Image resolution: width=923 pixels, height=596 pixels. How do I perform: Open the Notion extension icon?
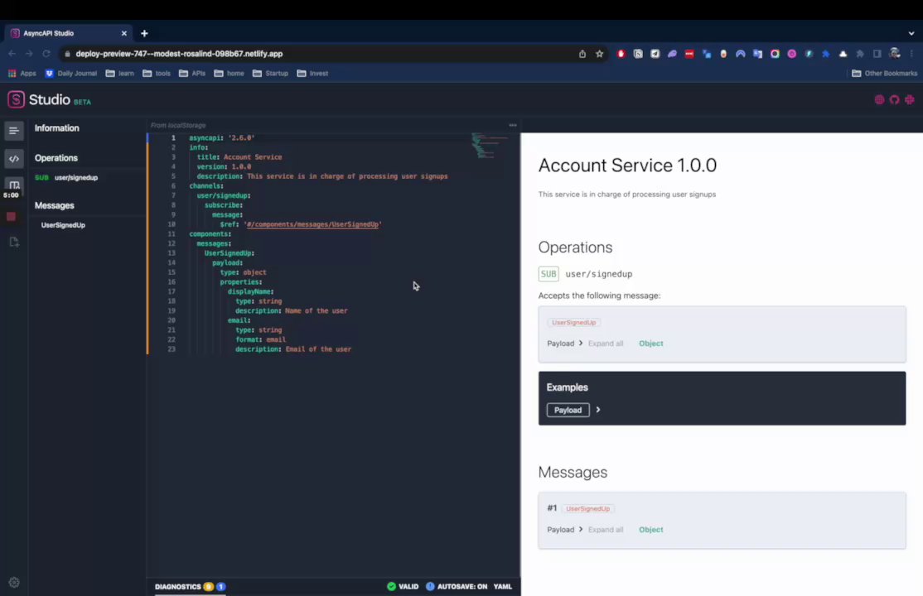[637, 54]
